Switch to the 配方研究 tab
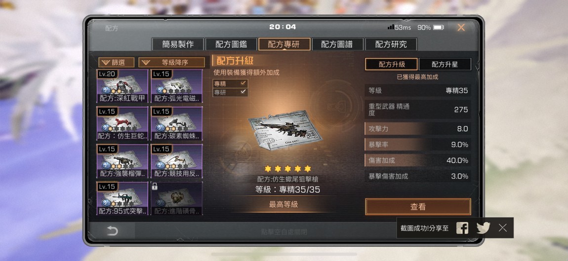Image resolution: width=568 pixels, height=261 pixels. tap(391, 44)
